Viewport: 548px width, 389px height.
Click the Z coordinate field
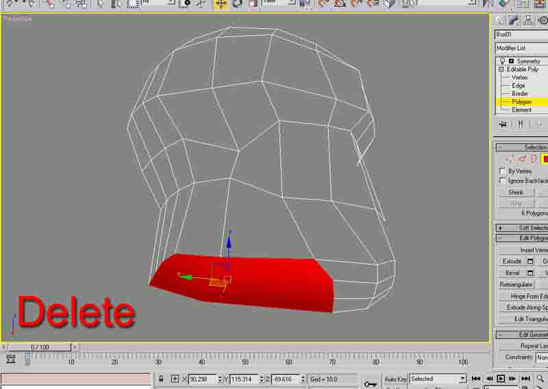pyautogui.click(x=286, y=379)
